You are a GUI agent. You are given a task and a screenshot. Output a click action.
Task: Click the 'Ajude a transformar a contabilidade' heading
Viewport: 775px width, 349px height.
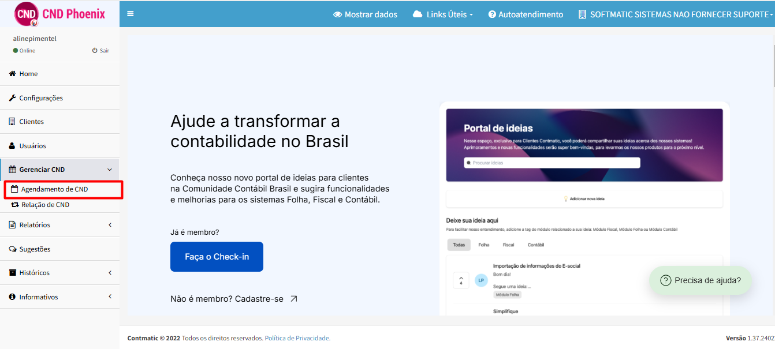(259, 132)
